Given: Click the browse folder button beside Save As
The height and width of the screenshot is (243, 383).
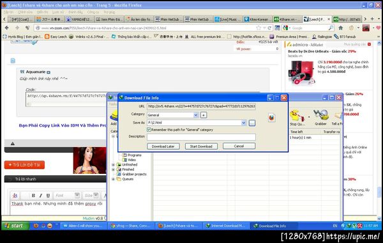Looking at the screenshot, I should [x=252, y=123].
